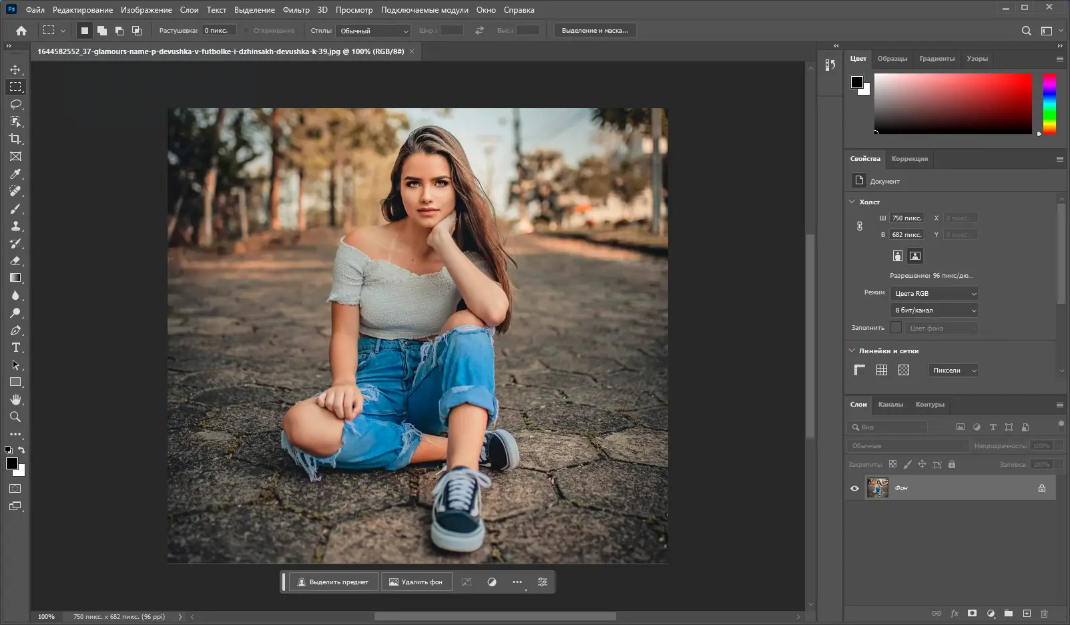The width and height of the screenshot is (1070, 625).
Task: Select the Lasso tool
Action: tap(15, 104)
